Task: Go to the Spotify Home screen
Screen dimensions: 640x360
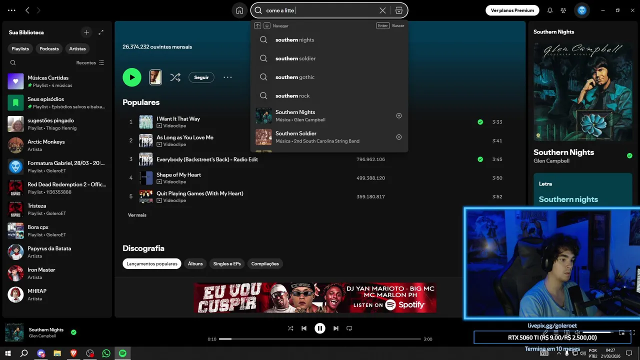Action: 239,10
